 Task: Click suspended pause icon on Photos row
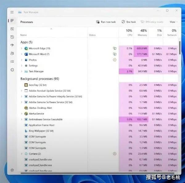coord(115,60)
